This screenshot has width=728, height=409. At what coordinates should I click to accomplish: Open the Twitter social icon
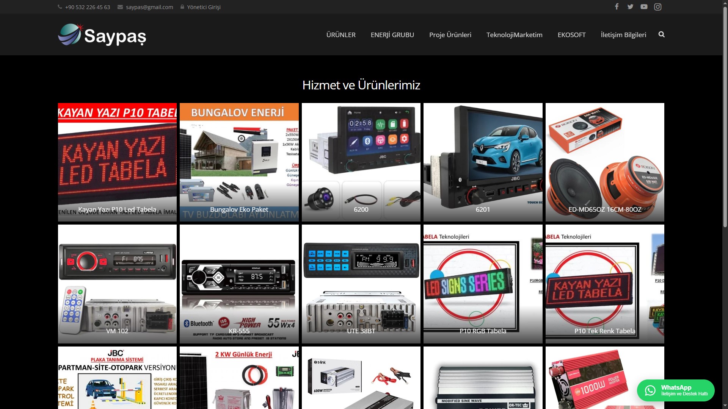click(630, 7)
